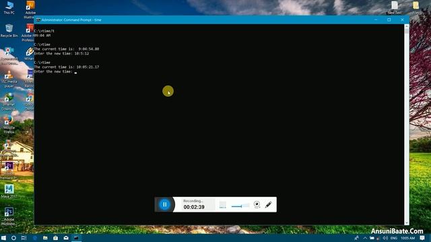The image size is (431, 242).
Task: Open the 10:05 AM taskbar clock
Action: [x=407, y=238]
